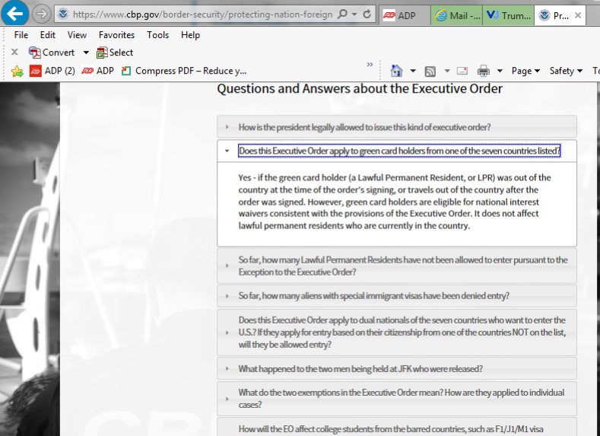Click the Read mail envelope icon
600x436 pixels.
tap(462, 71)
